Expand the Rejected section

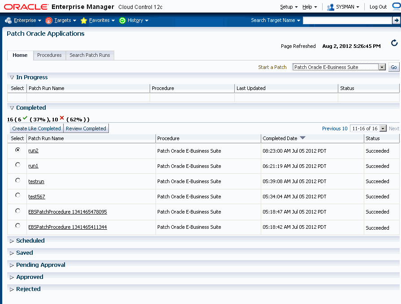click(12, 289)
